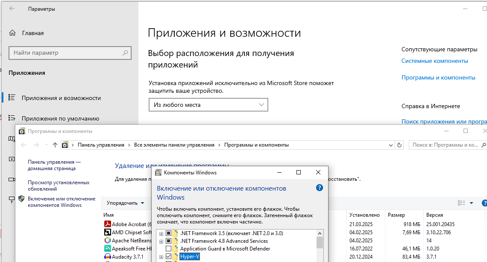The image size is (487, 262).
Task: Select Приложения и возможности in sidebar
Action: coord(61,98)
